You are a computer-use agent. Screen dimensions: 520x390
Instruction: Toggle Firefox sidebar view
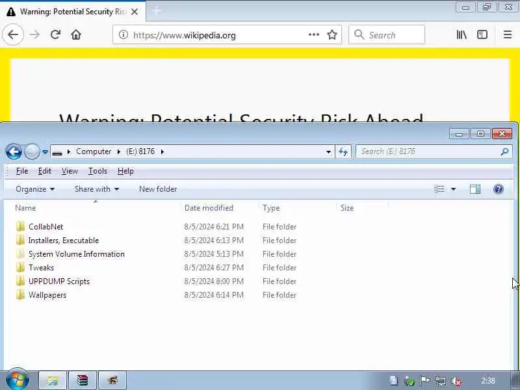[482, 34]
